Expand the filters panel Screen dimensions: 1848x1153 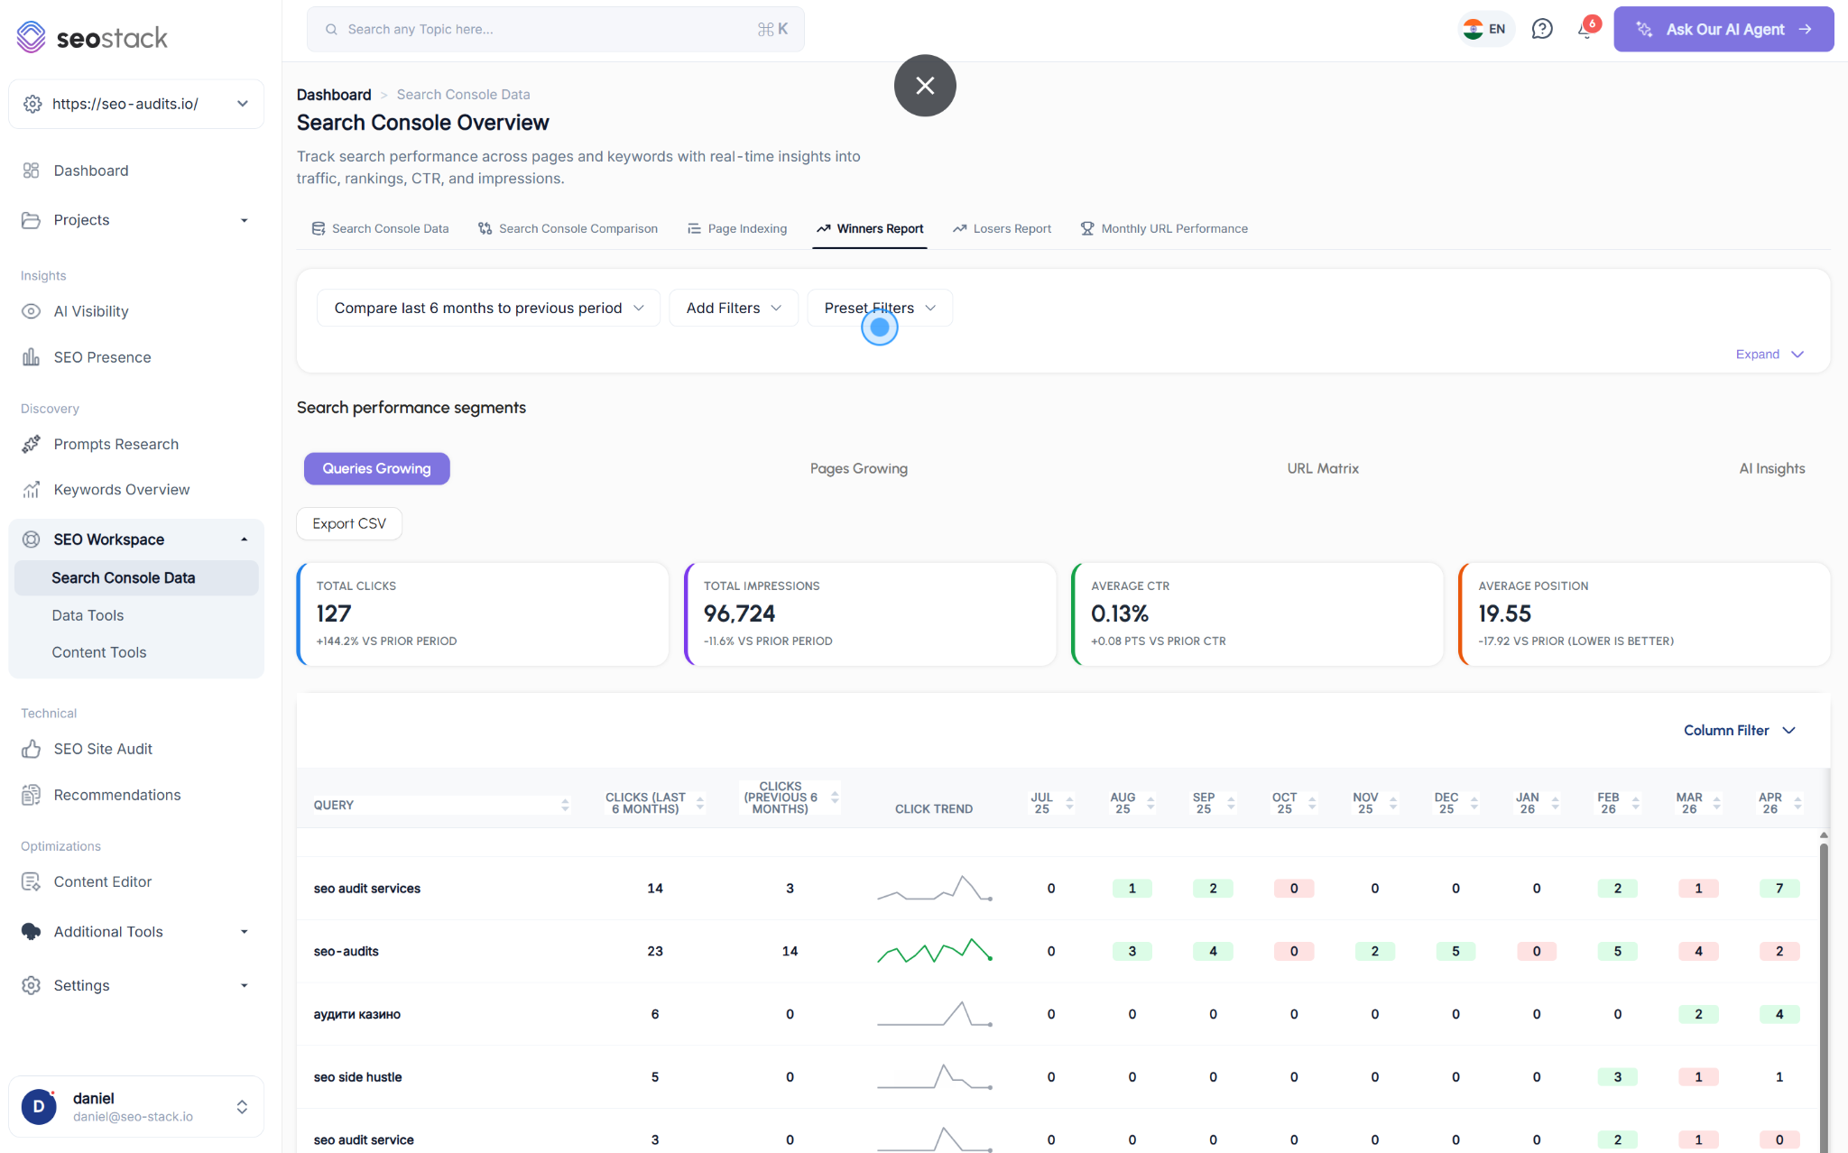(x=1769, y=354)
